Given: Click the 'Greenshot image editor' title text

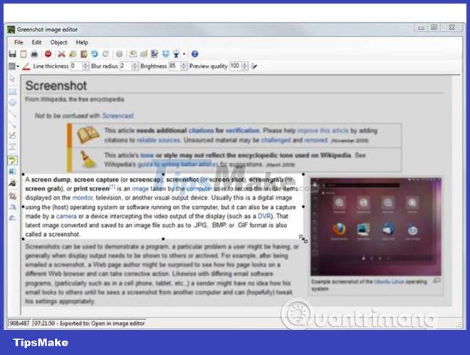Looking at the screenshot, I should coord(48,29).
